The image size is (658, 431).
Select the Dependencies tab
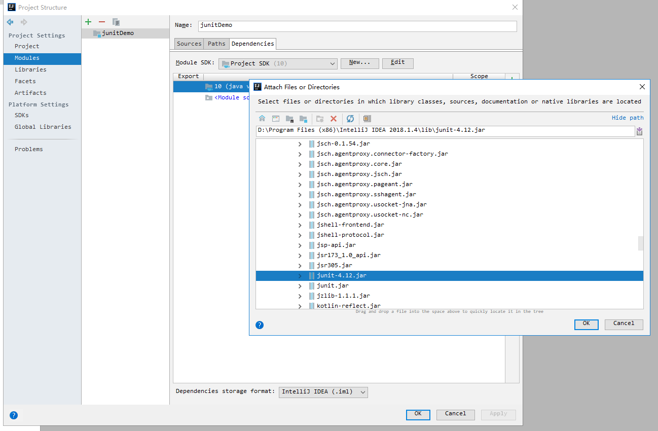click(252, 44)
